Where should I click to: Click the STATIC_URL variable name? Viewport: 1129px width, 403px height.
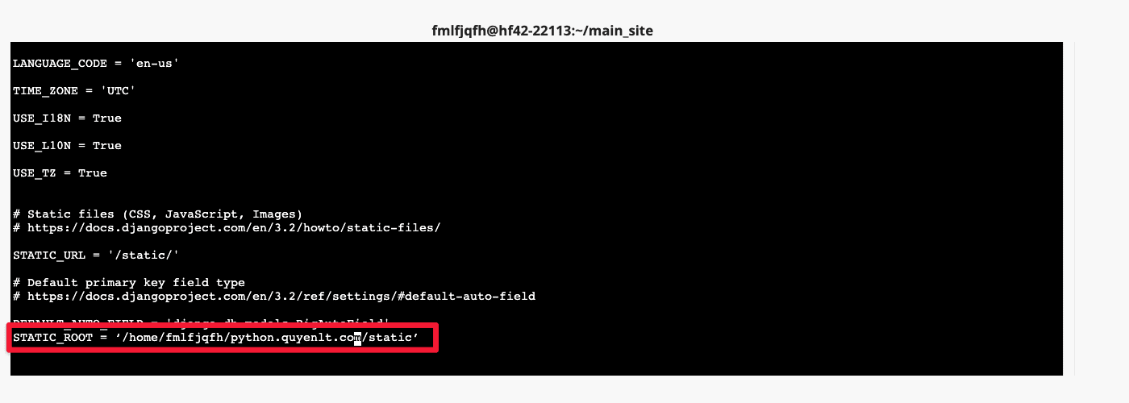click(49, 255)
